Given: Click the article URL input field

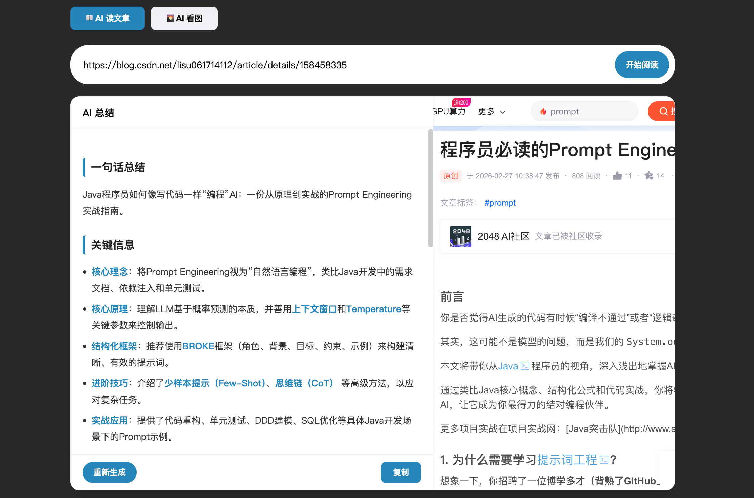Looking at the screenshot, I should point(336,65).
